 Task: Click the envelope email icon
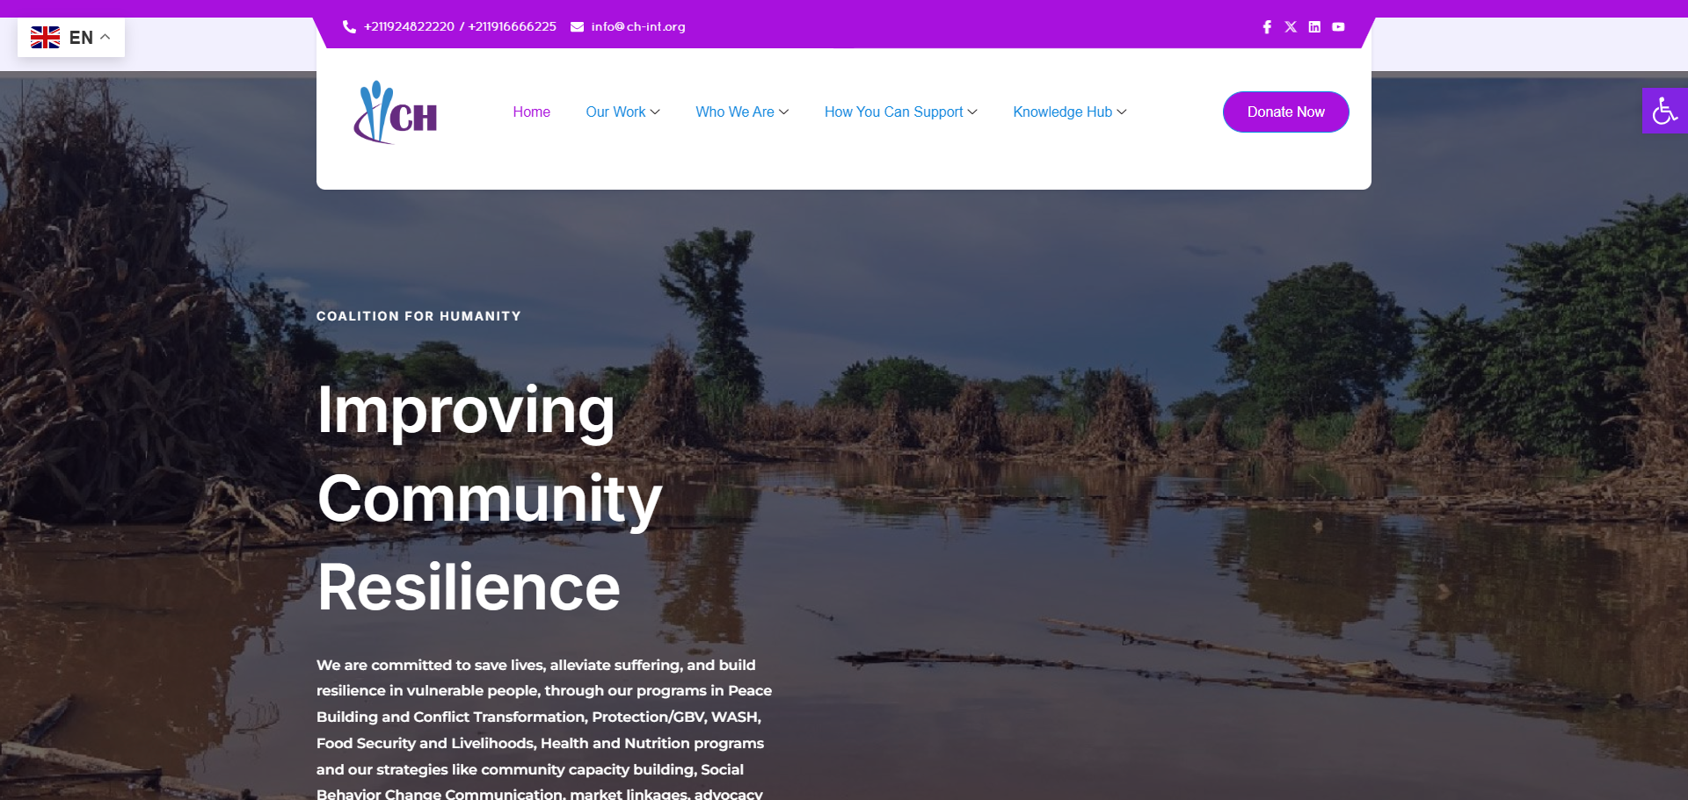click(577, 26)
